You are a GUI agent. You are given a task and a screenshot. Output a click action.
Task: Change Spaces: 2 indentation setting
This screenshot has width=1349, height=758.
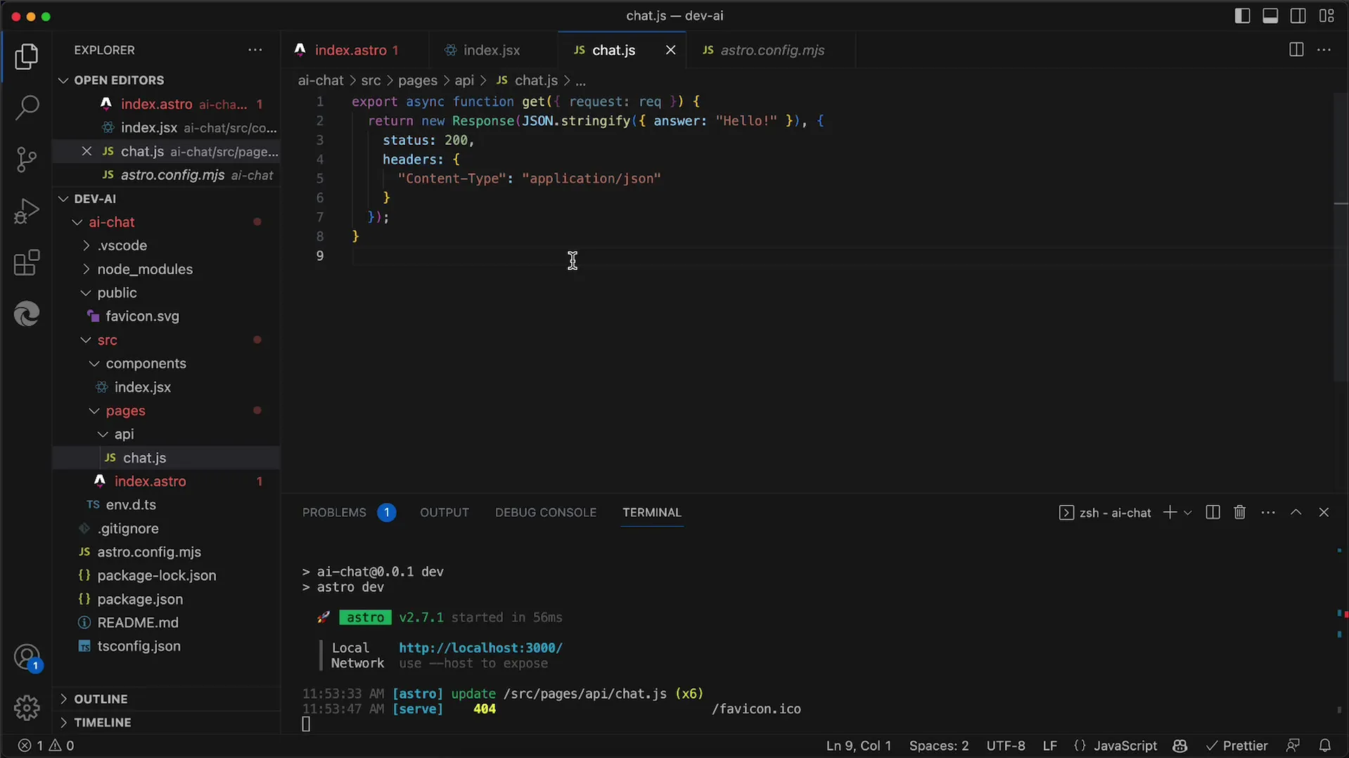click(x=938, y=745)
